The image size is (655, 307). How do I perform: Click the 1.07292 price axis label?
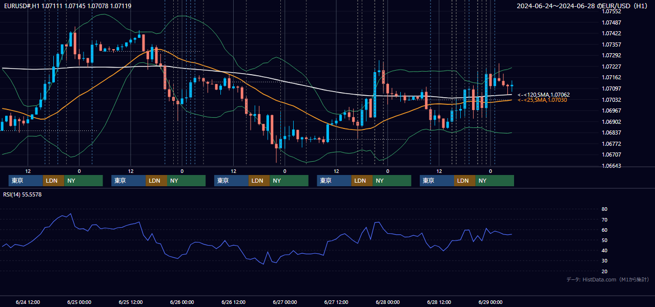611,55
